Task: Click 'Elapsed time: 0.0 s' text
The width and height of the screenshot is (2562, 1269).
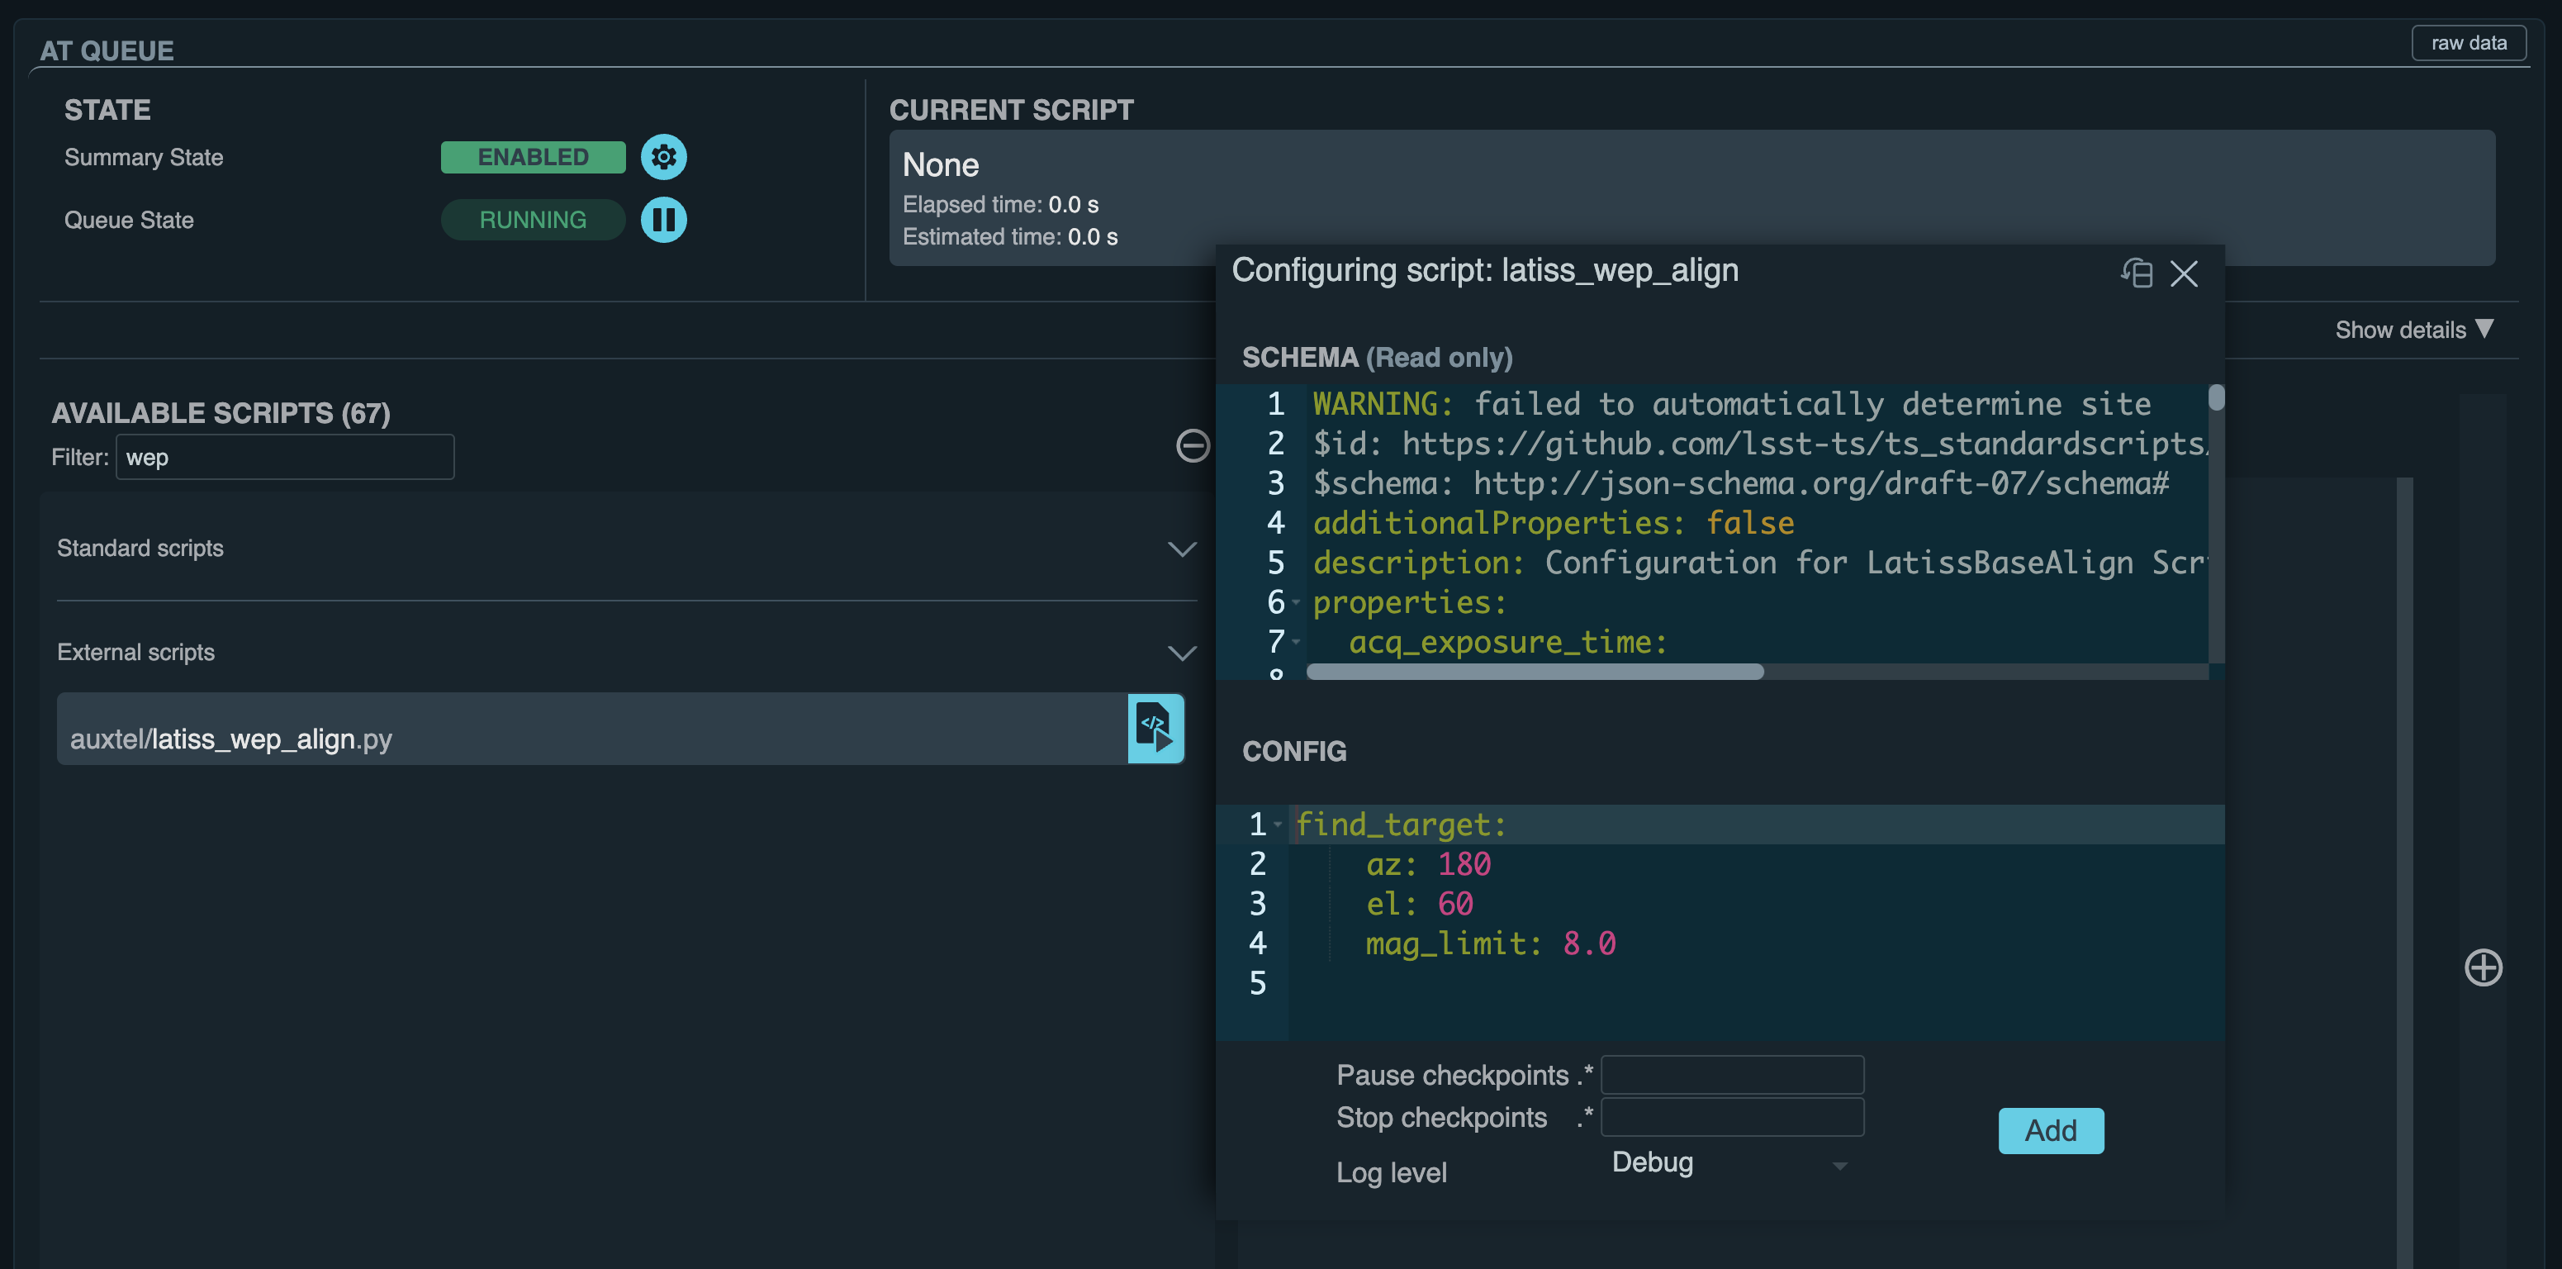Action: click(x=1000, y=204)
